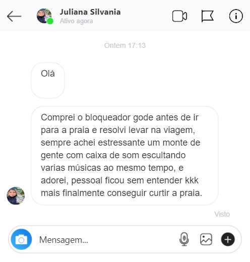
Task: Flag this conversation with the flag icon
Action: [208, 16]
